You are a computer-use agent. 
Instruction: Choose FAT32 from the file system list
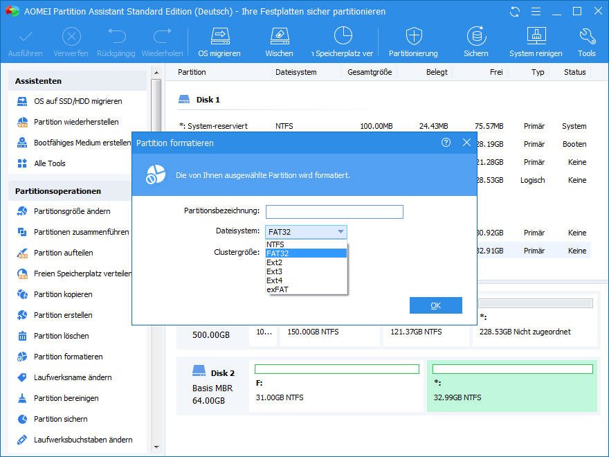tap(306, 253)
